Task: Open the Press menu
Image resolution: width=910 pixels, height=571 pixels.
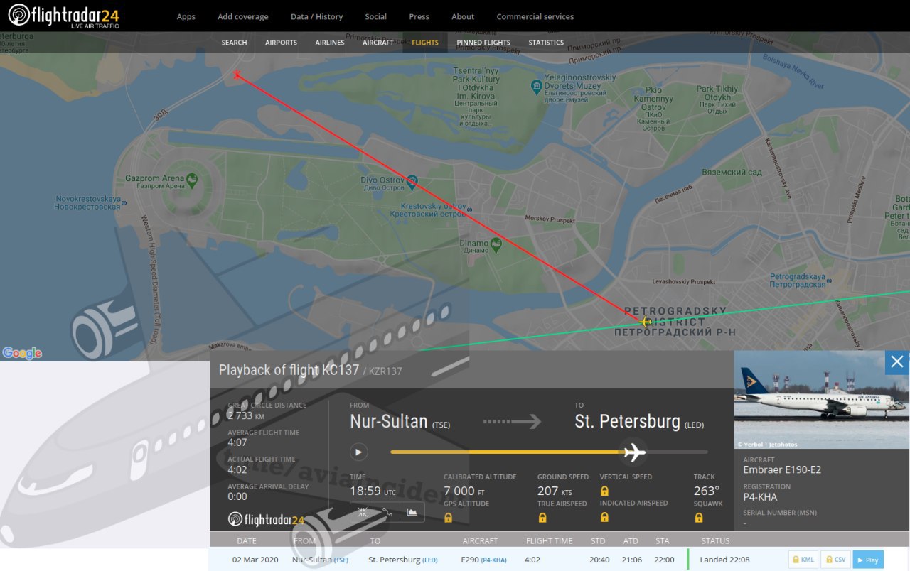Action: point(419,16)
